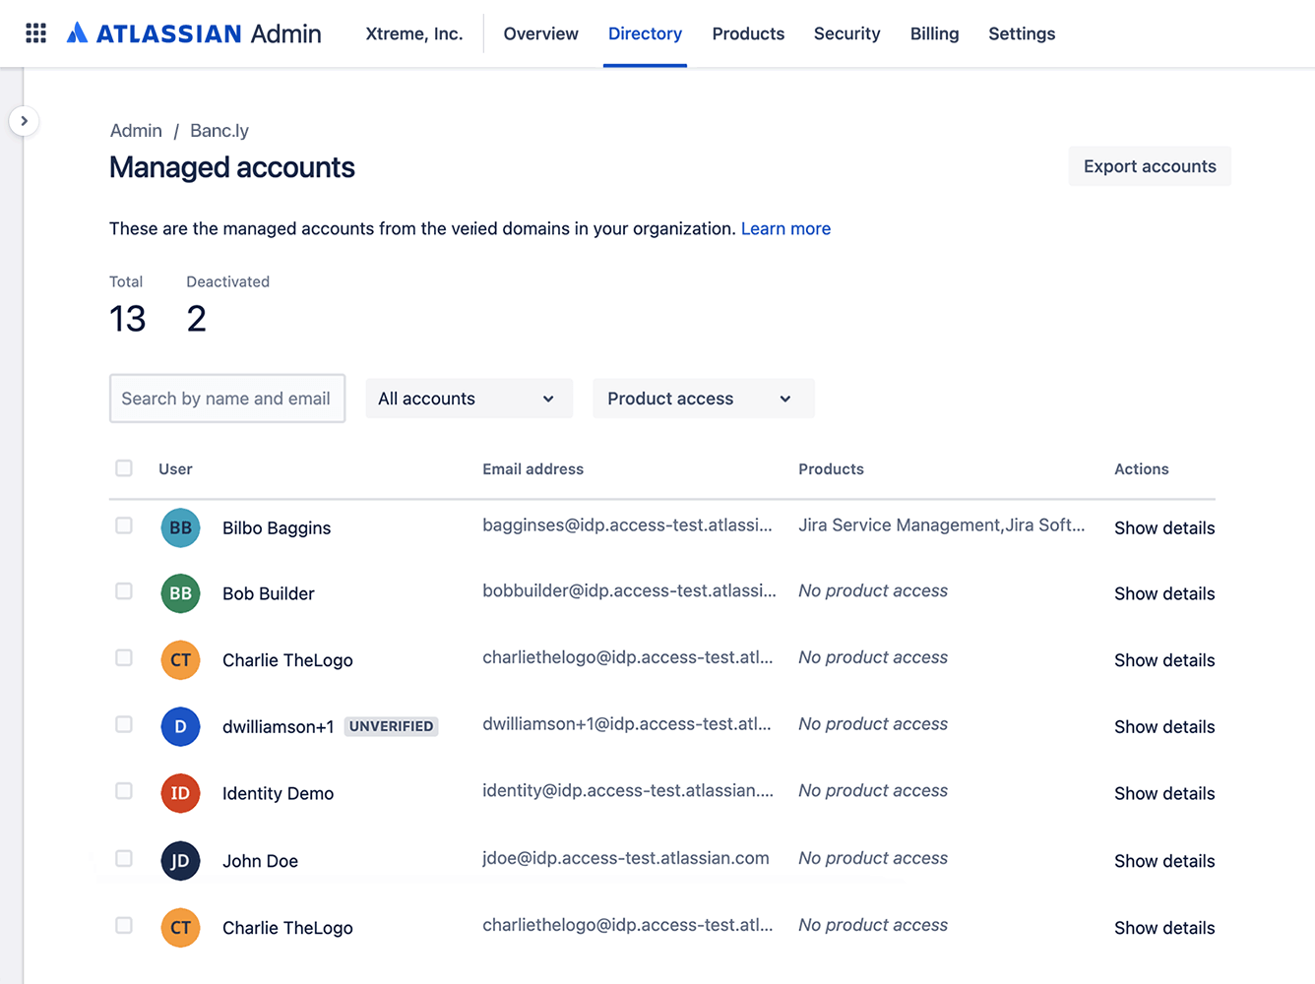This screenshot has width=1315, height=984.
Task: Click the search by name field
Action: [x=226, y=399]
